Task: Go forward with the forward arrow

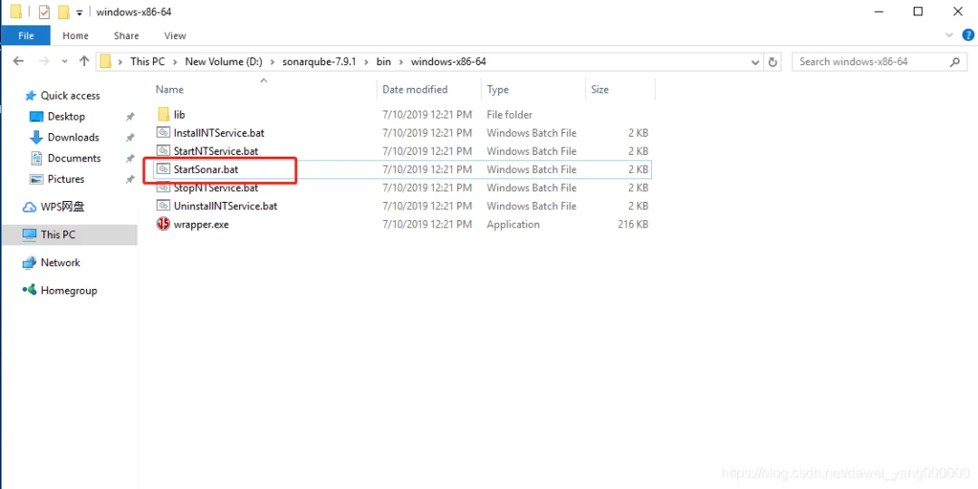Action: [x=43, y=62]
